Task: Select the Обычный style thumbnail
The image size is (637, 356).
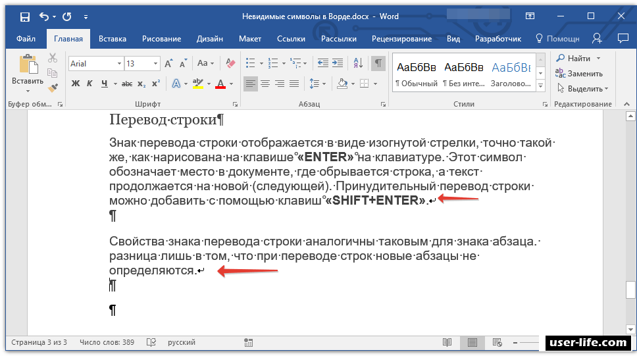Action: (416, 73)
